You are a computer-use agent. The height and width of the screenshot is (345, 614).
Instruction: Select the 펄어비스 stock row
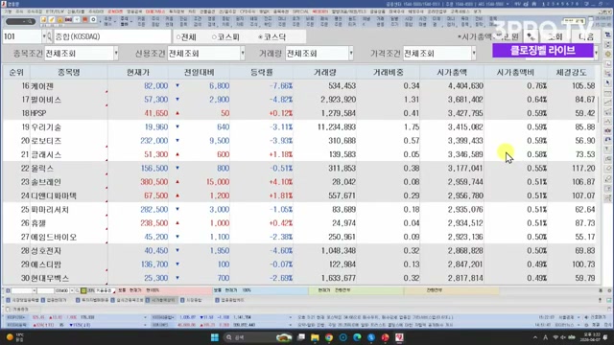[x=300, y=100]
